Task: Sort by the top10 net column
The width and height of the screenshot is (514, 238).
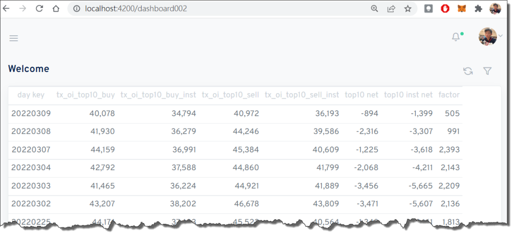Action: [x=361, y=95]
